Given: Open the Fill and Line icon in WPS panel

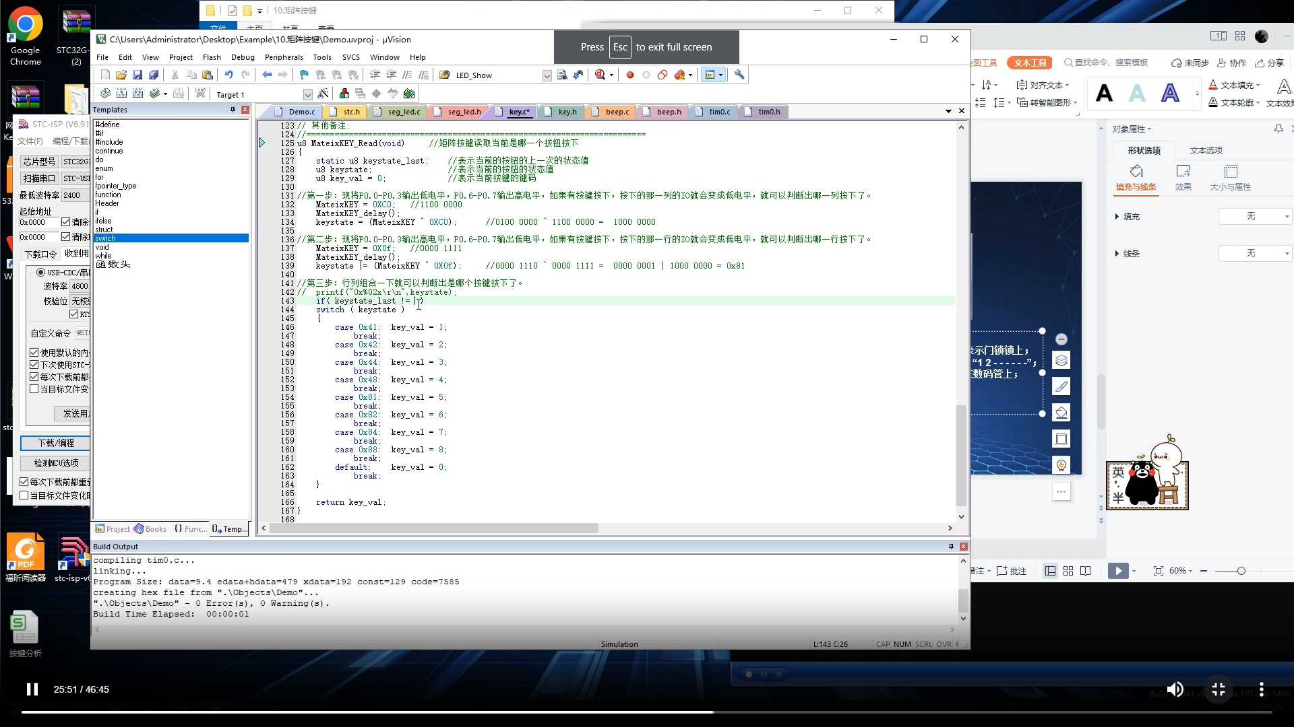Looking at the screenshot, I should [x=1136, y=178].
